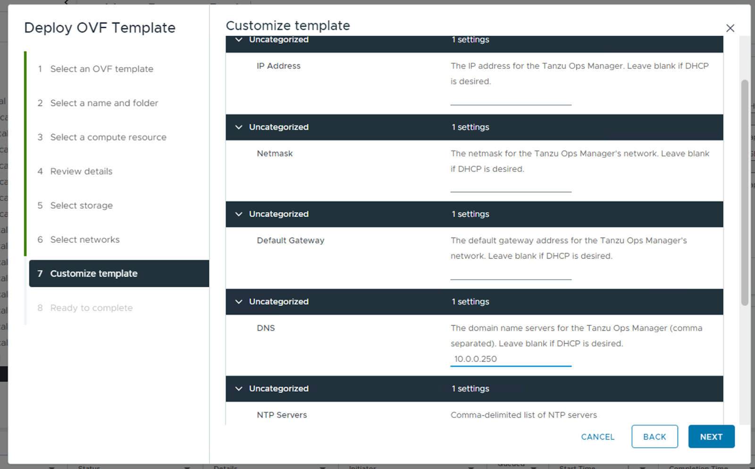The image size is (755, 469).
Task: Click the BACK button
Action: click(x=654, y=437)
